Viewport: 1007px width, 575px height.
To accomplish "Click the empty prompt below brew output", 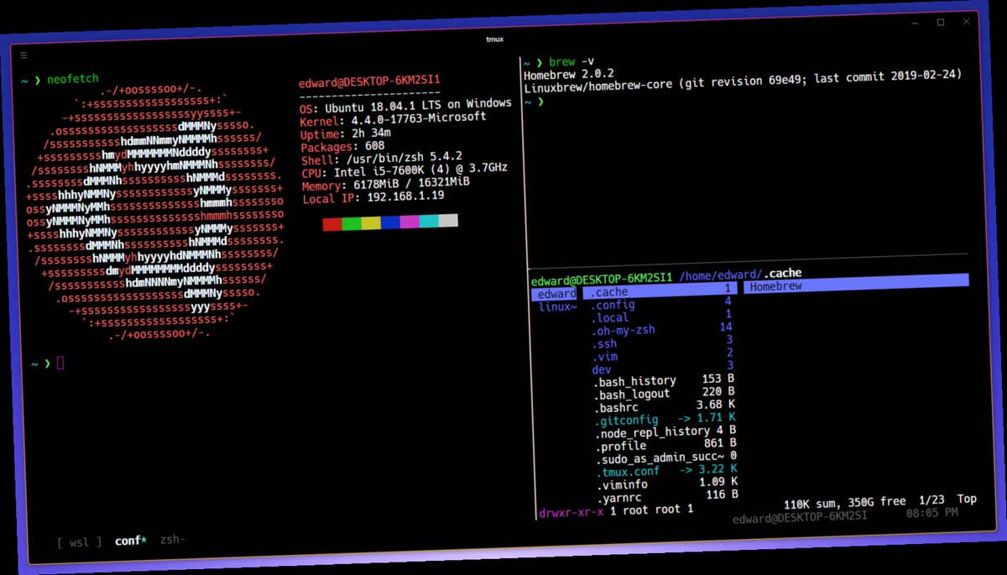I will pos(534,102).
